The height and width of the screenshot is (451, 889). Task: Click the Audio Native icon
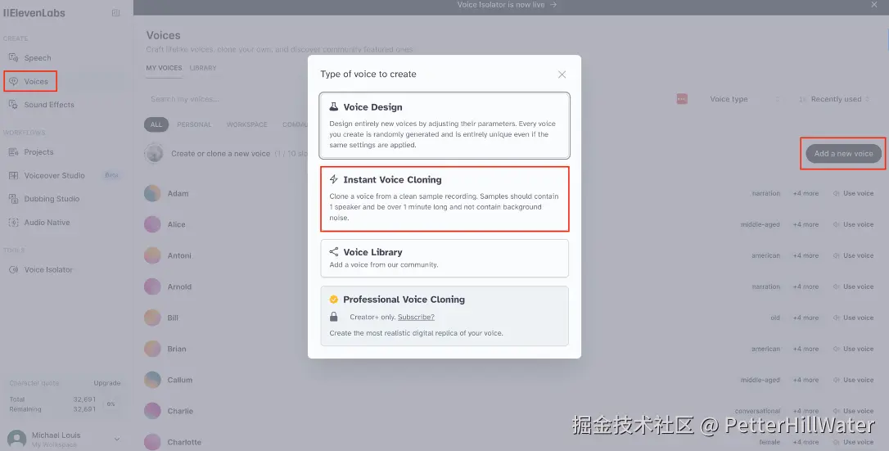tap(14, 223)
